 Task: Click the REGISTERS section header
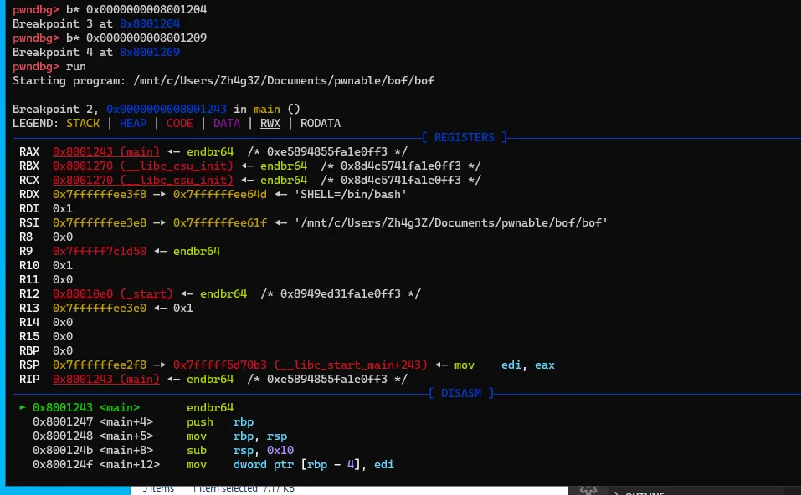click(x=464, y=137)
